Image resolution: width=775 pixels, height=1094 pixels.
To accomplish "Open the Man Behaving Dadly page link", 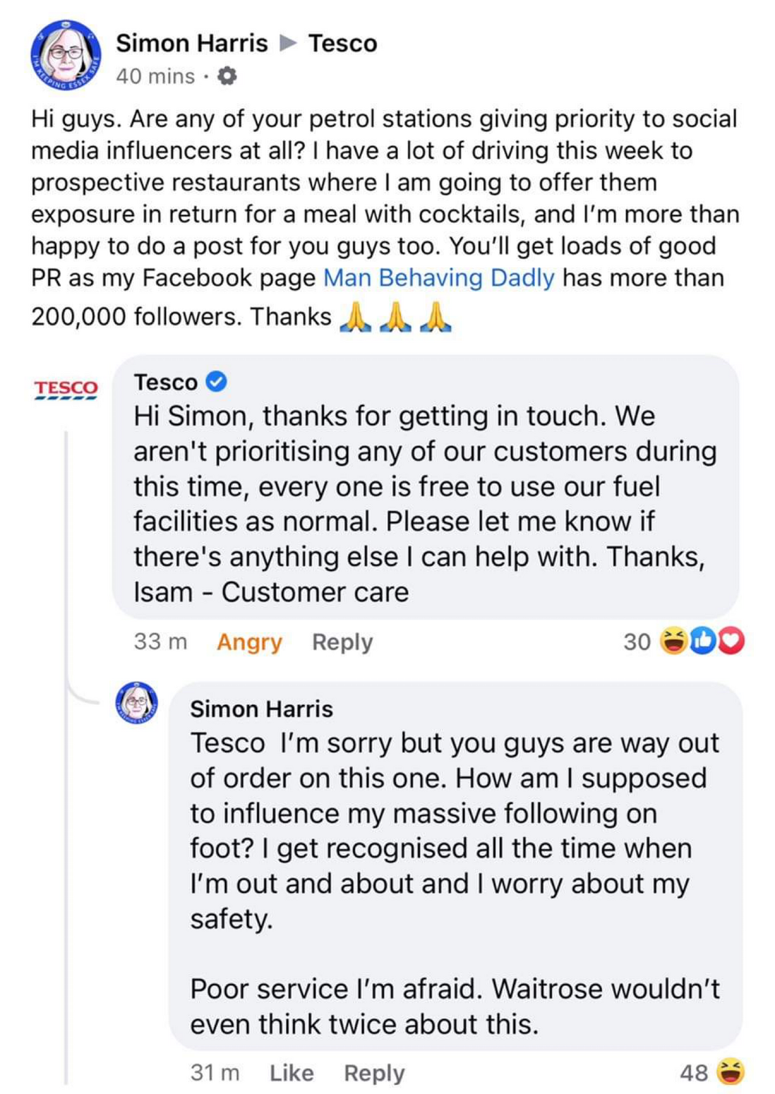I will (x=438, y=278).
